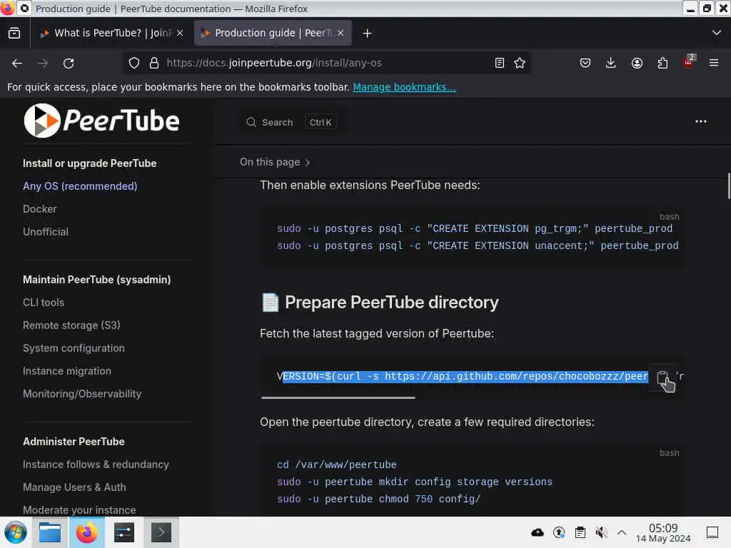Close the 'What is PeerTube?' tab
This screenshot has width=731, height=548.
[x=180, y=33]
